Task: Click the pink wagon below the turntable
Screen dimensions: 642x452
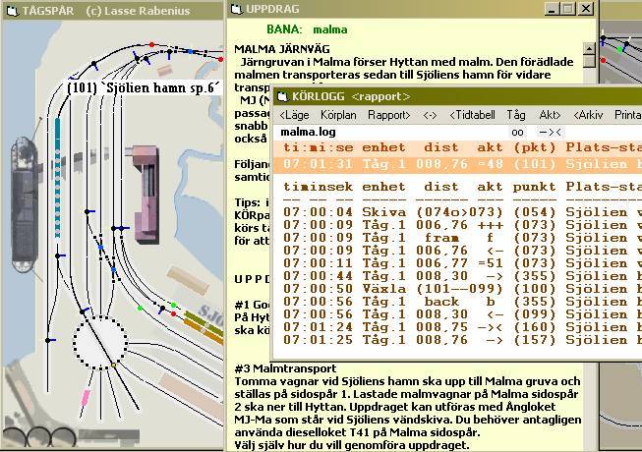Action: 87,398
